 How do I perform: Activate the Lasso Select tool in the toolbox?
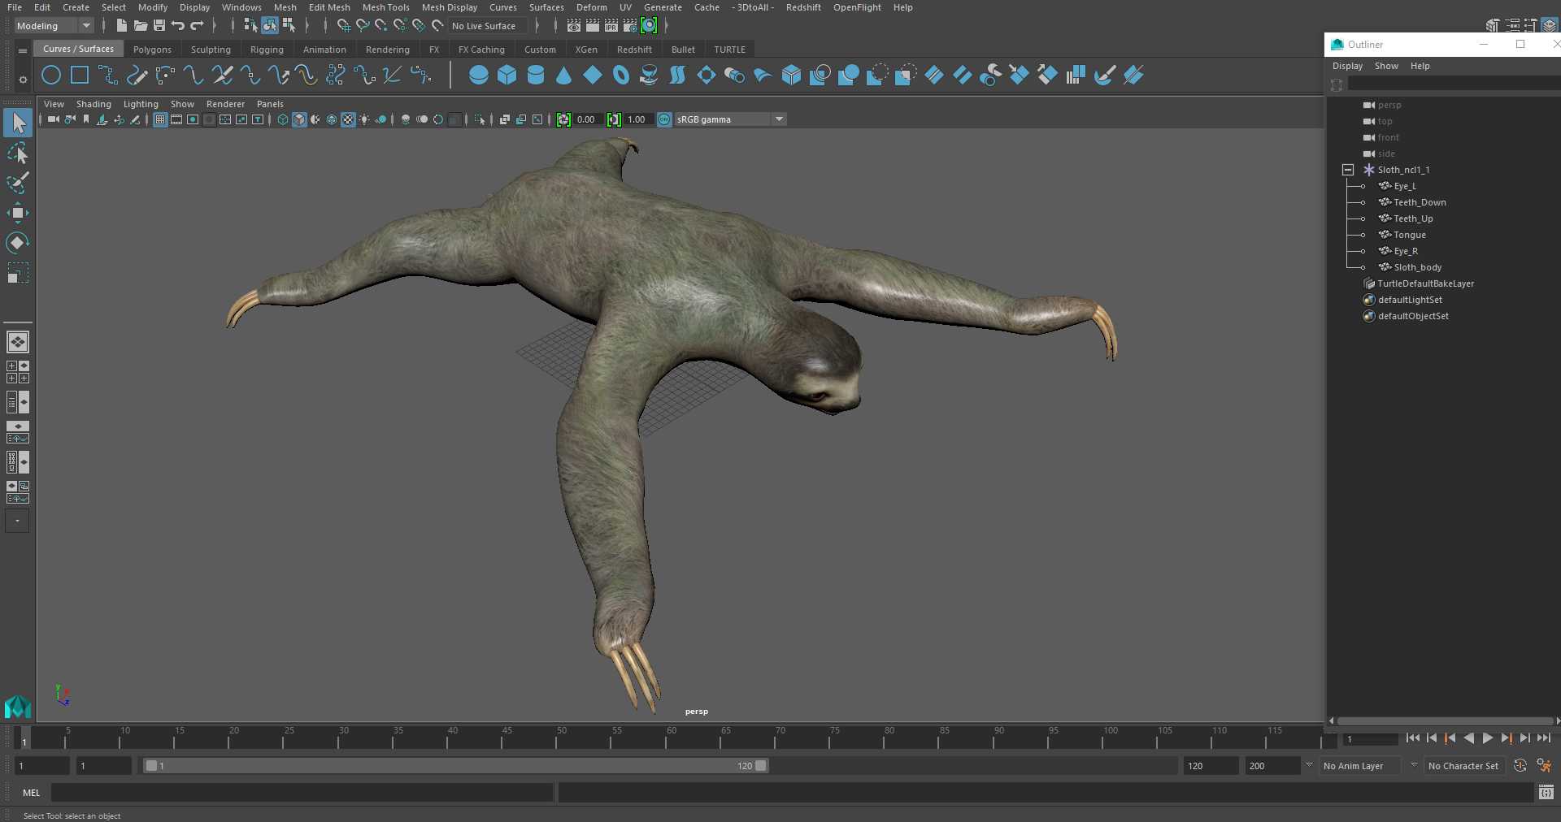[x=18, y=153]
